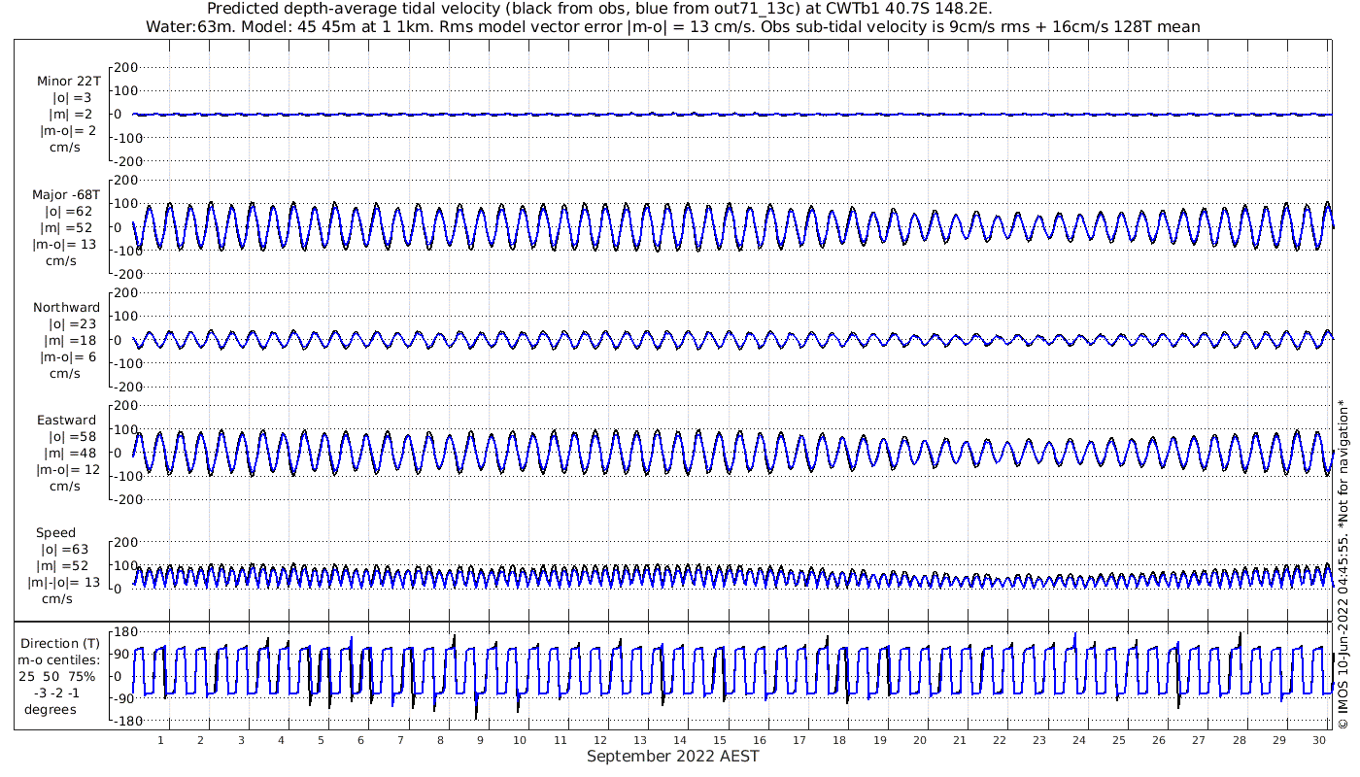The width and height of the screenshot is (1360, 777).
Task: Click day '21' on the date axis
Action: coord(959,740)
